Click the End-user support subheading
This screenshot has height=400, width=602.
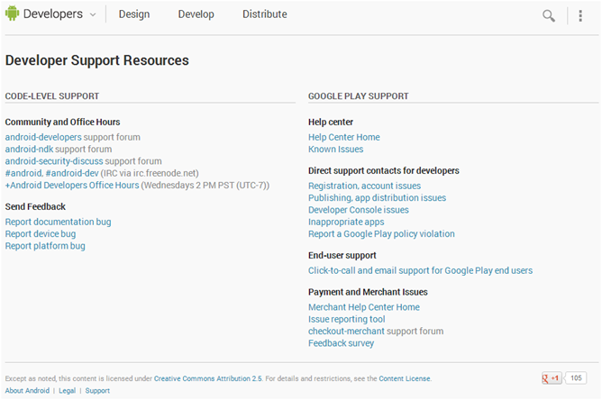342,255
